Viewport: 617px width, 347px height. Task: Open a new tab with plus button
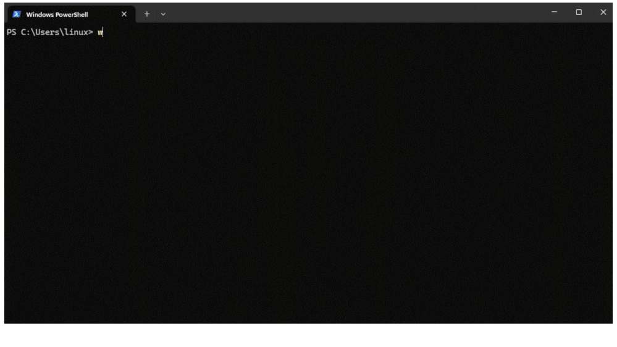pos(147,14)
